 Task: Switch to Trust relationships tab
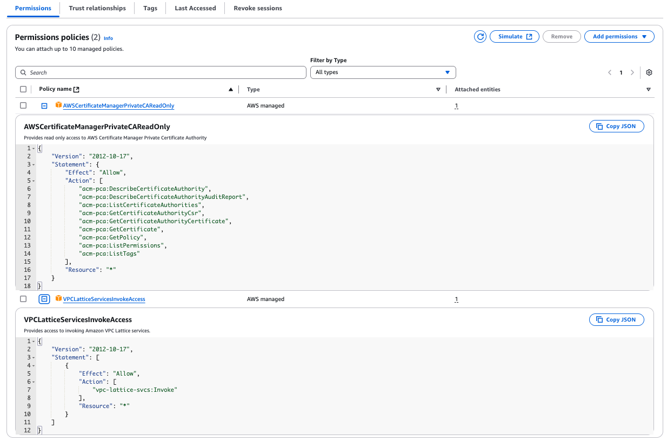coord(97,8)
